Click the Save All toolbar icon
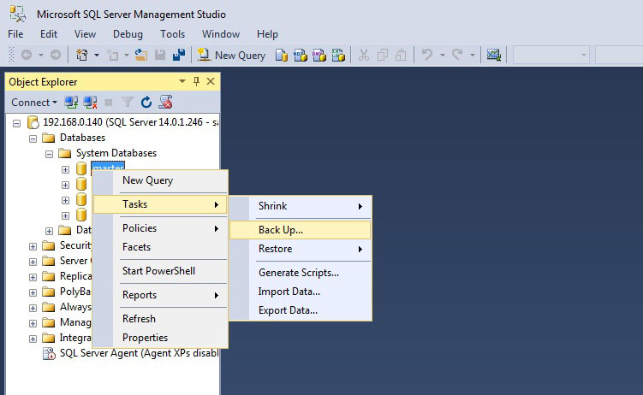This screenshot has width=643, height=395. [179, 55]
